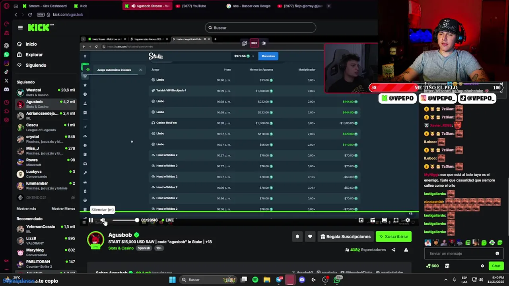Open Adrianozendeja's channel in sidebar
This screenshot has width=509, height=286.
(46, 116)
